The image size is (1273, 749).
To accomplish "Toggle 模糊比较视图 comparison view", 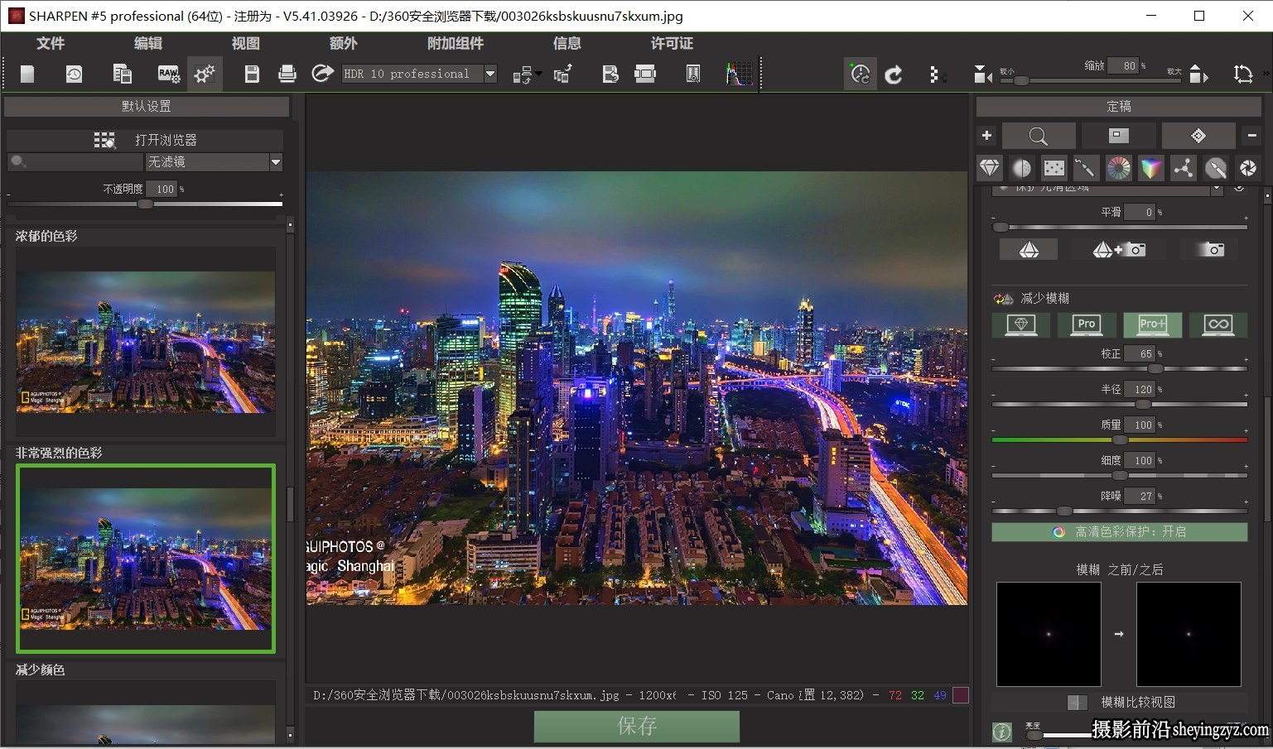I will click(1121, 702).
